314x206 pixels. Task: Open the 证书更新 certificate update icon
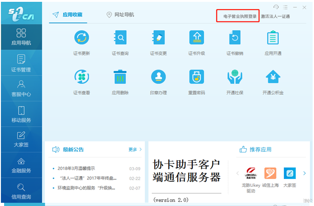[x=81, y=38]
